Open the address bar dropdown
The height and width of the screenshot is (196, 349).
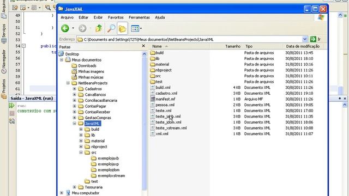305,39
